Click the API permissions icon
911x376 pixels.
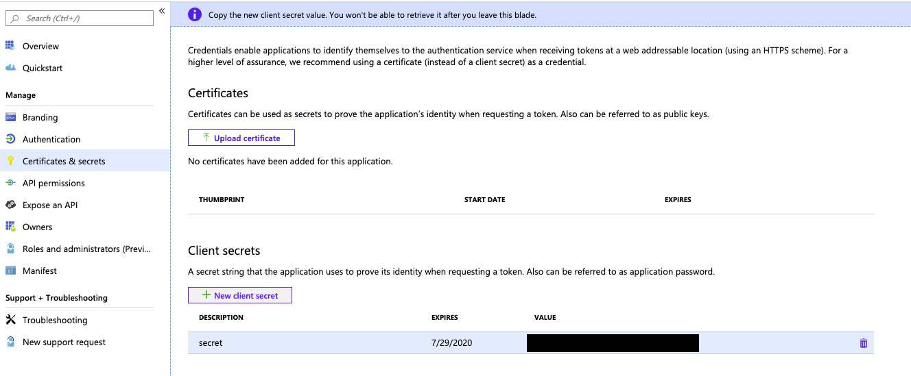(x=10, y=183)
